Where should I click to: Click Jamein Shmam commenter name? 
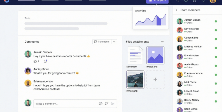click(43, 52)
